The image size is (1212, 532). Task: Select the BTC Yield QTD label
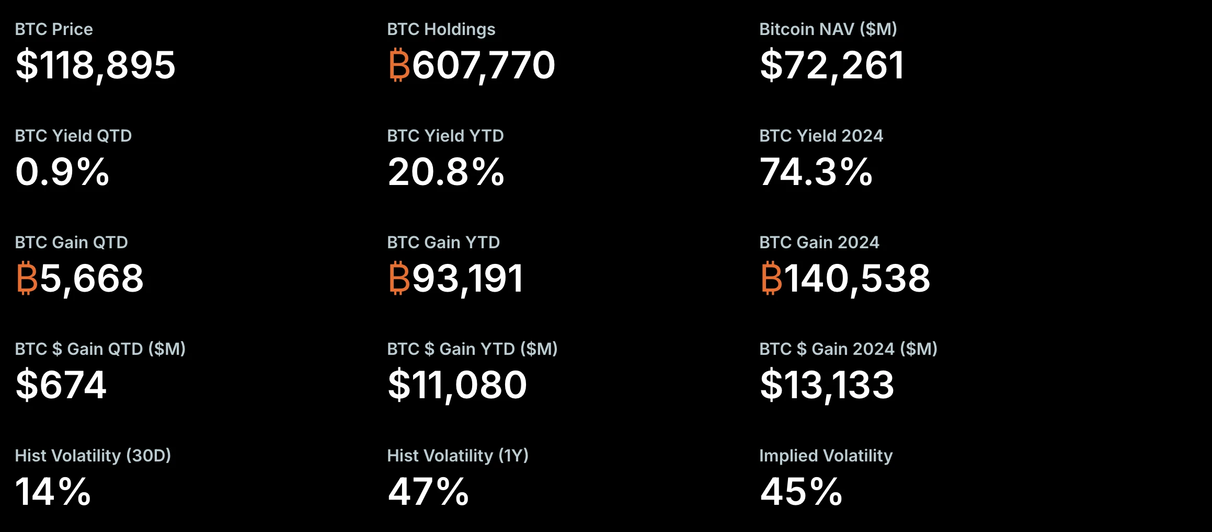[x=73, y=136]
